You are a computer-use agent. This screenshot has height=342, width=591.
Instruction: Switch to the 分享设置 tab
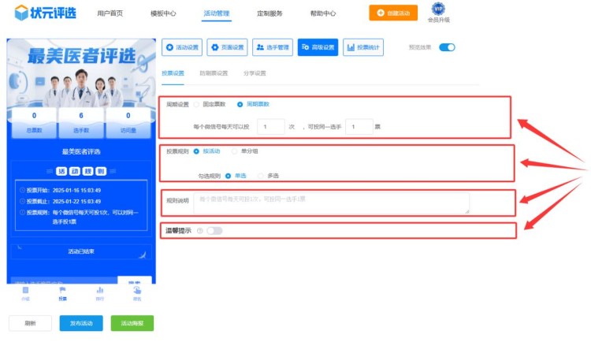tap(255, 73)
